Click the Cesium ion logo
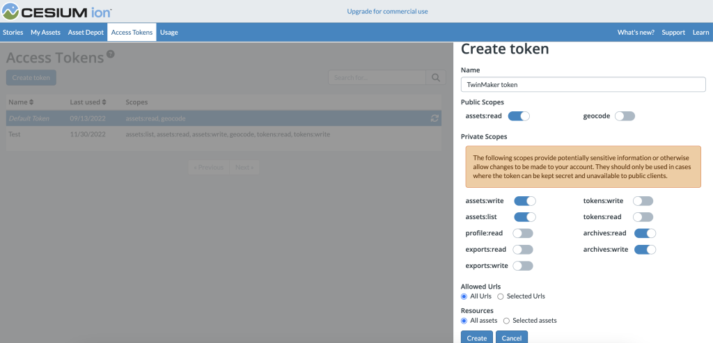 point(56,11)
